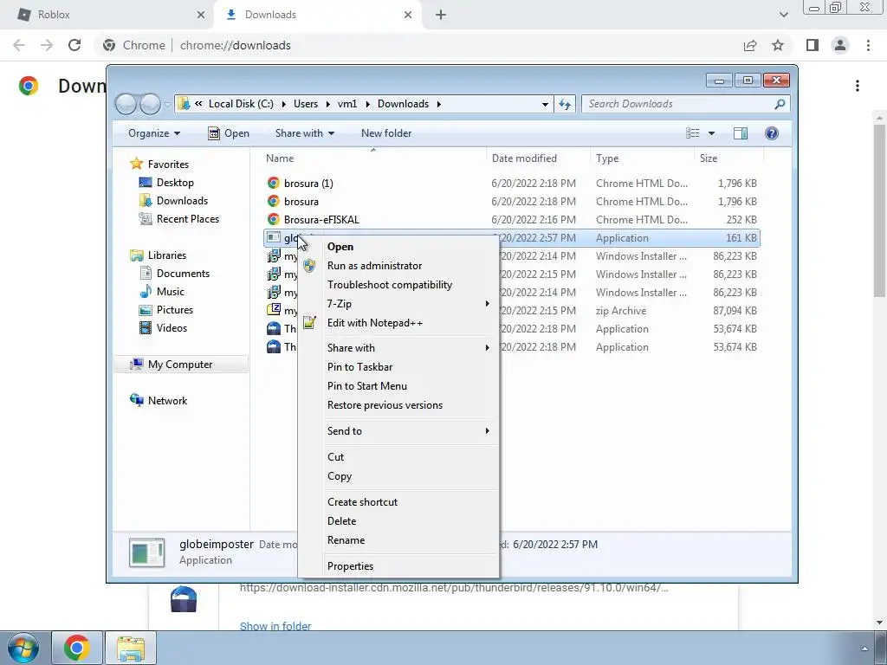This screenshot has width=887, height=665.
Task: Click the Chrome share page icon
Action: pyautogui.click(x=750, y=45)
